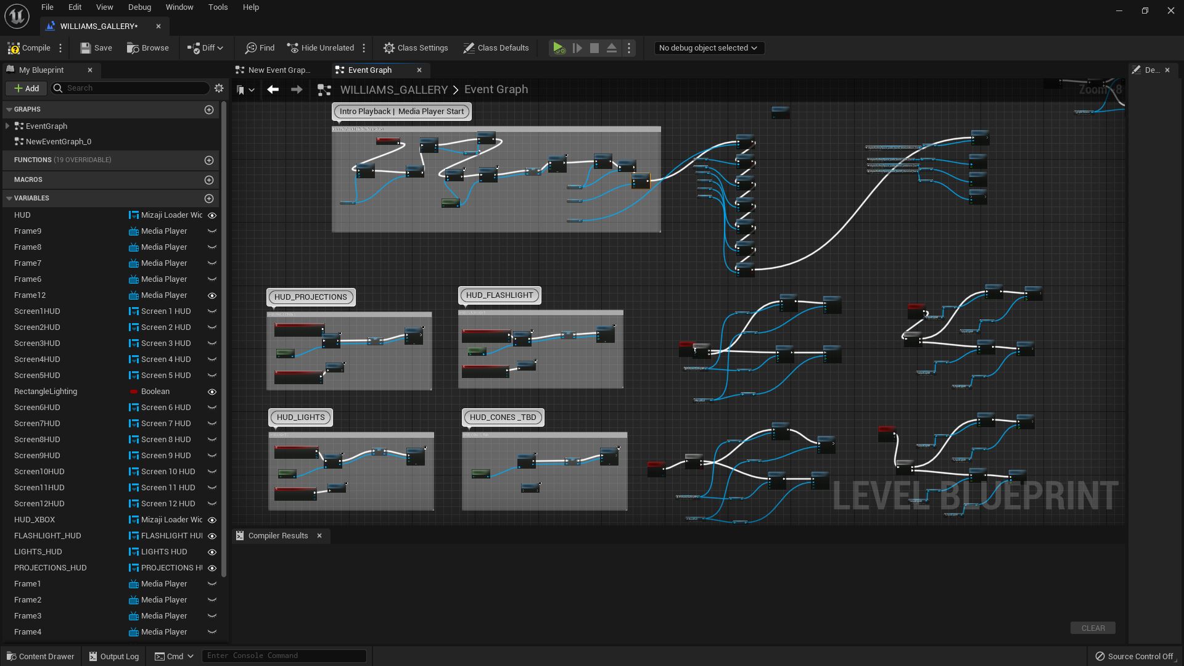Open the Tools menu
1184x666 pixels.
click(x=218, y=7)
